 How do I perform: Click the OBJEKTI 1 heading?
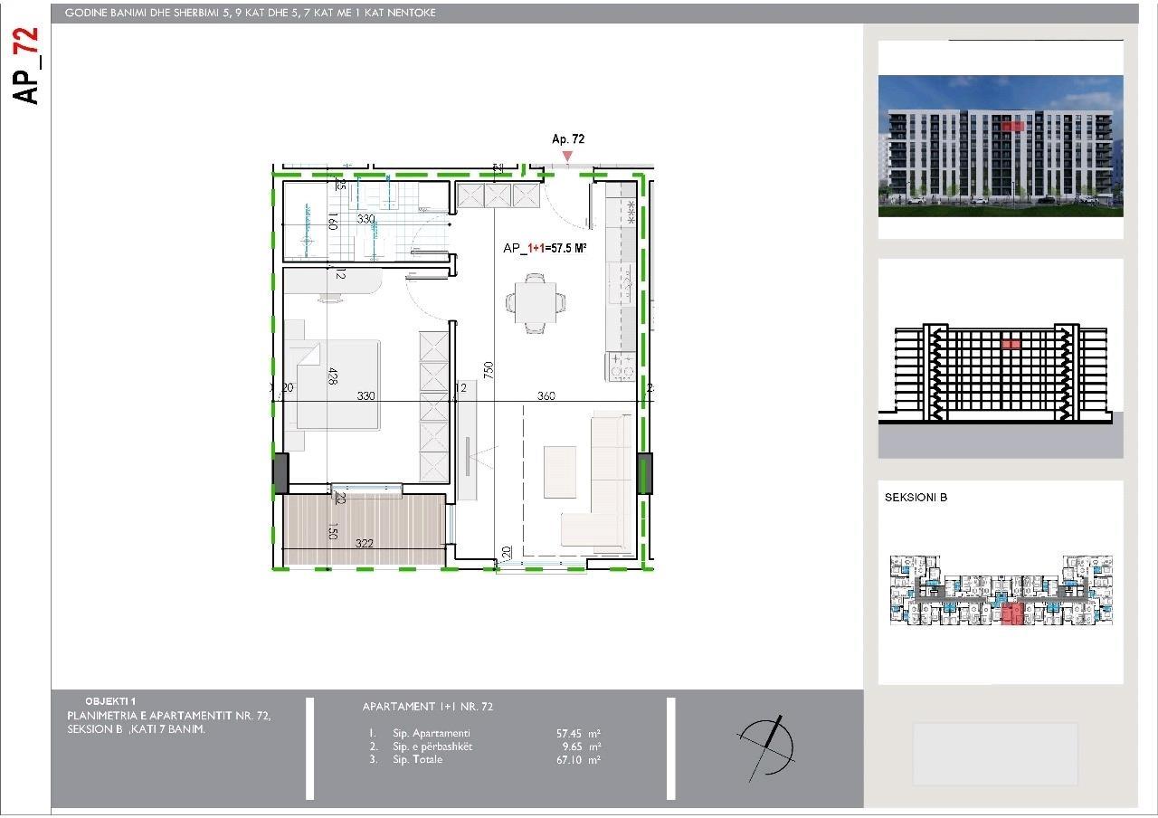[x=110, y=702]
